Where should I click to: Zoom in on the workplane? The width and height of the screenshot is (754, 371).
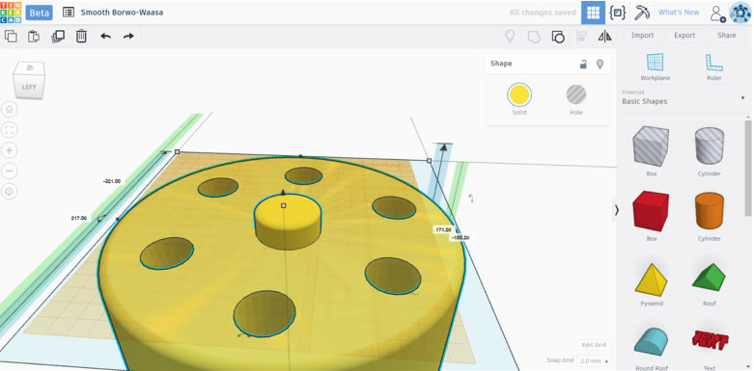[x=9, y=150]
